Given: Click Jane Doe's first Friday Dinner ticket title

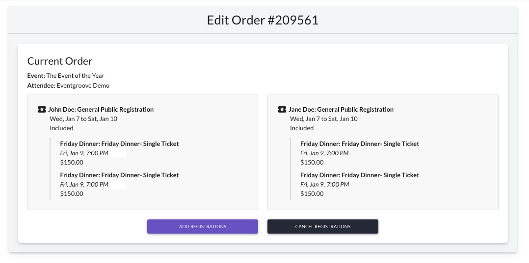Looking at the screenshot, I should coord(360,144).
